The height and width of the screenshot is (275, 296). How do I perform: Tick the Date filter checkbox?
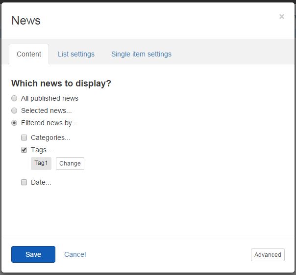[24, 182]
